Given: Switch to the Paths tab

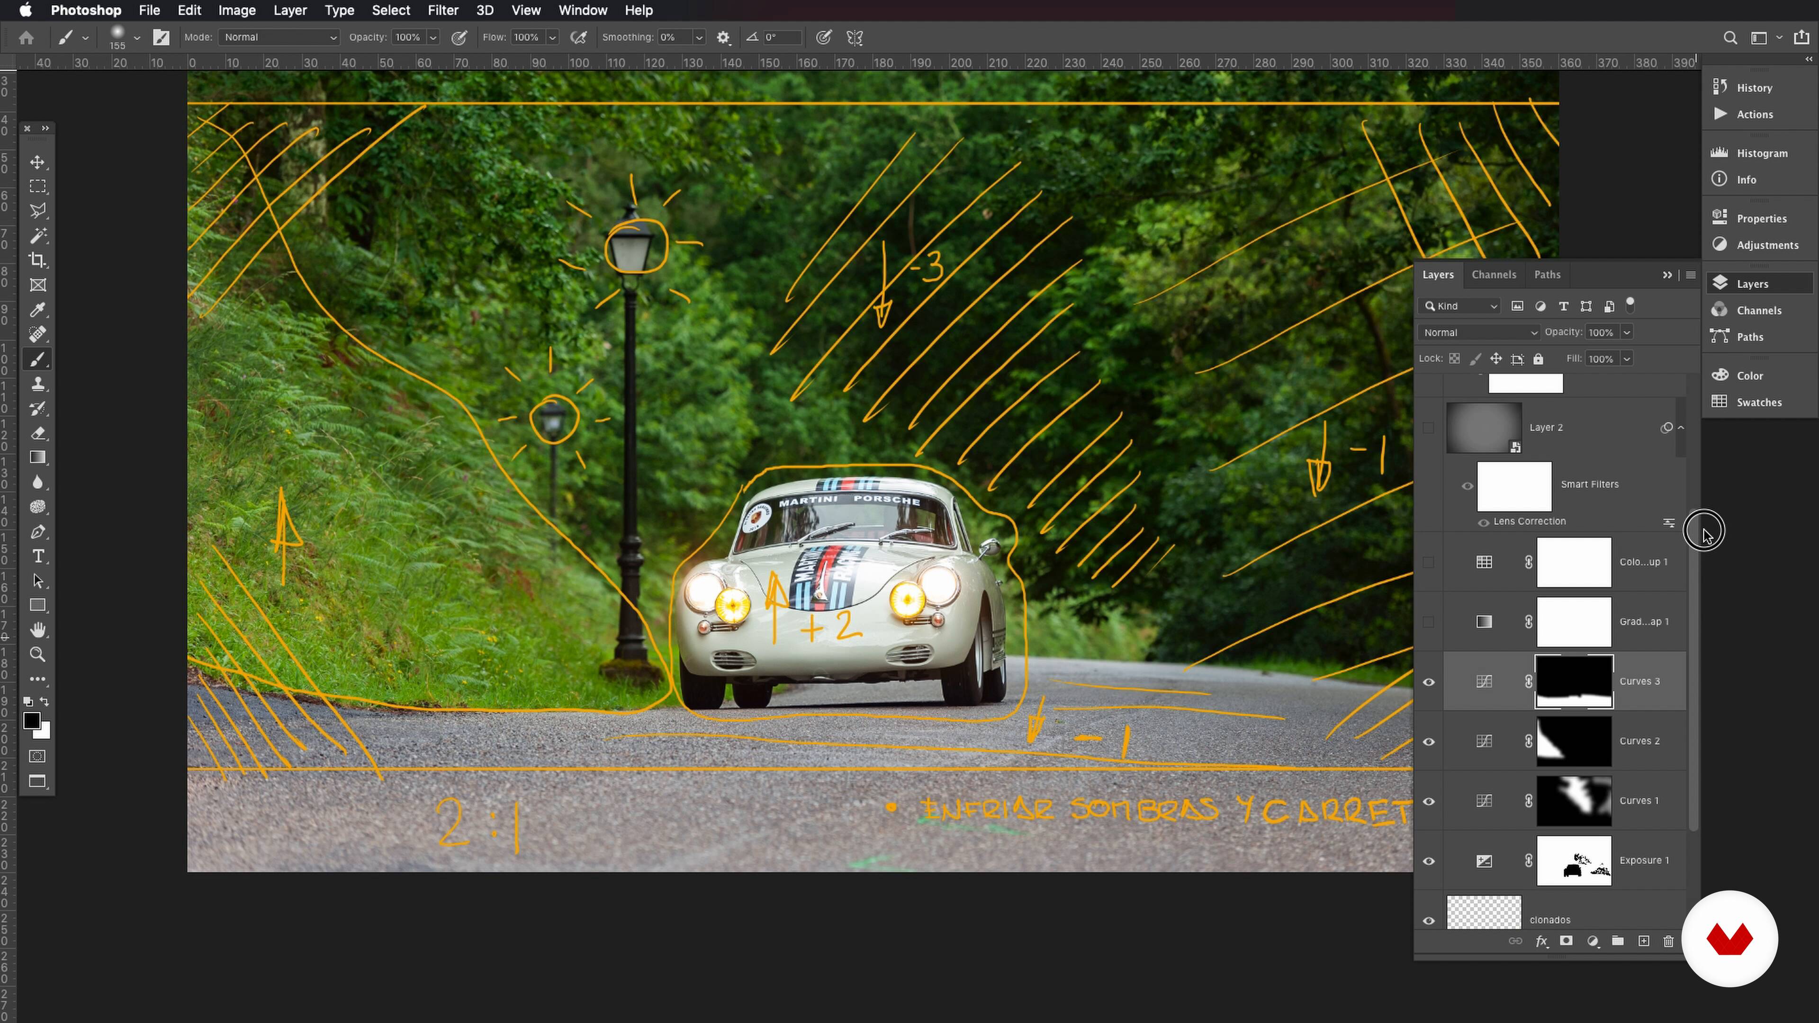Looking at the screenshot, I should pos(1547,275).
